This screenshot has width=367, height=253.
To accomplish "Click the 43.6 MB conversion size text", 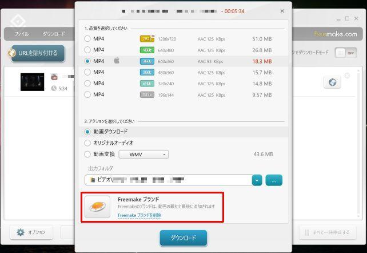I will point(264,155).
